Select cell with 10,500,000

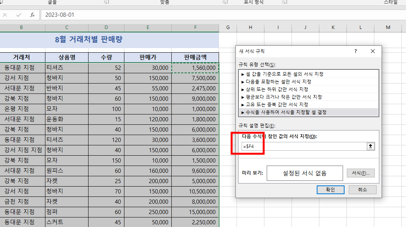coord(195,191)
